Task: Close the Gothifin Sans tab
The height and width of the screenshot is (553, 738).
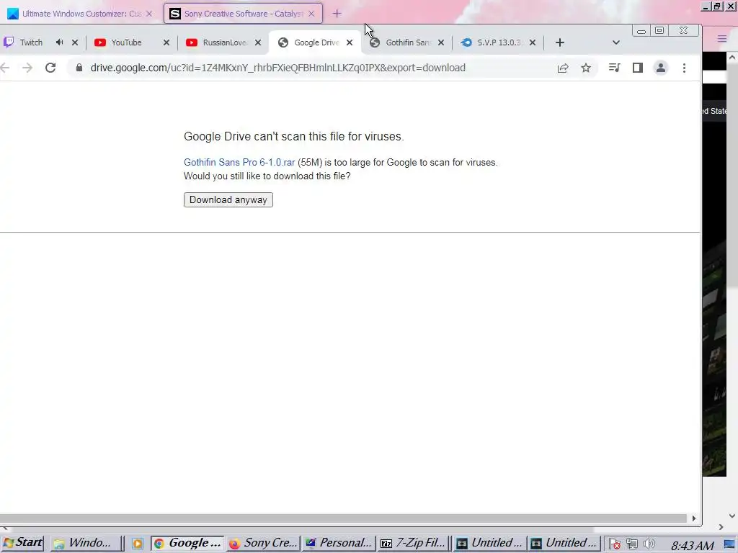Action: coord(441,42)
